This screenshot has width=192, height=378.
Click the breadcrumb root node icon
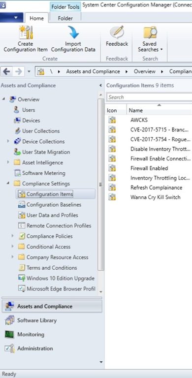pyautogui.click(x=41, y=71)
